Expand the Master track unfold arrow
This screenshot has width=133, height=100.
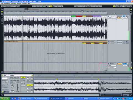pos(108,64)
